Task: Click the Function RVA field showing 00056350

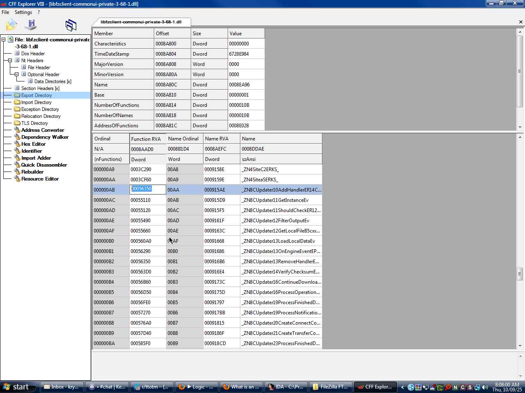Action: (x=148, y=189)
